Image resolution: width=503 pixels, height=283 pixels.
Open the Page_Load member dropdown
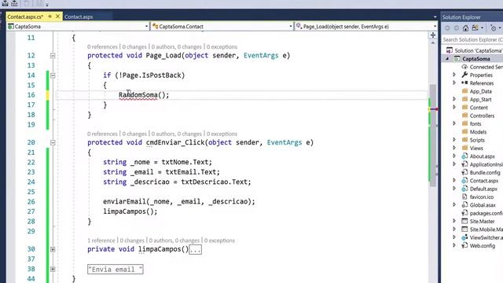pos(435,26)
